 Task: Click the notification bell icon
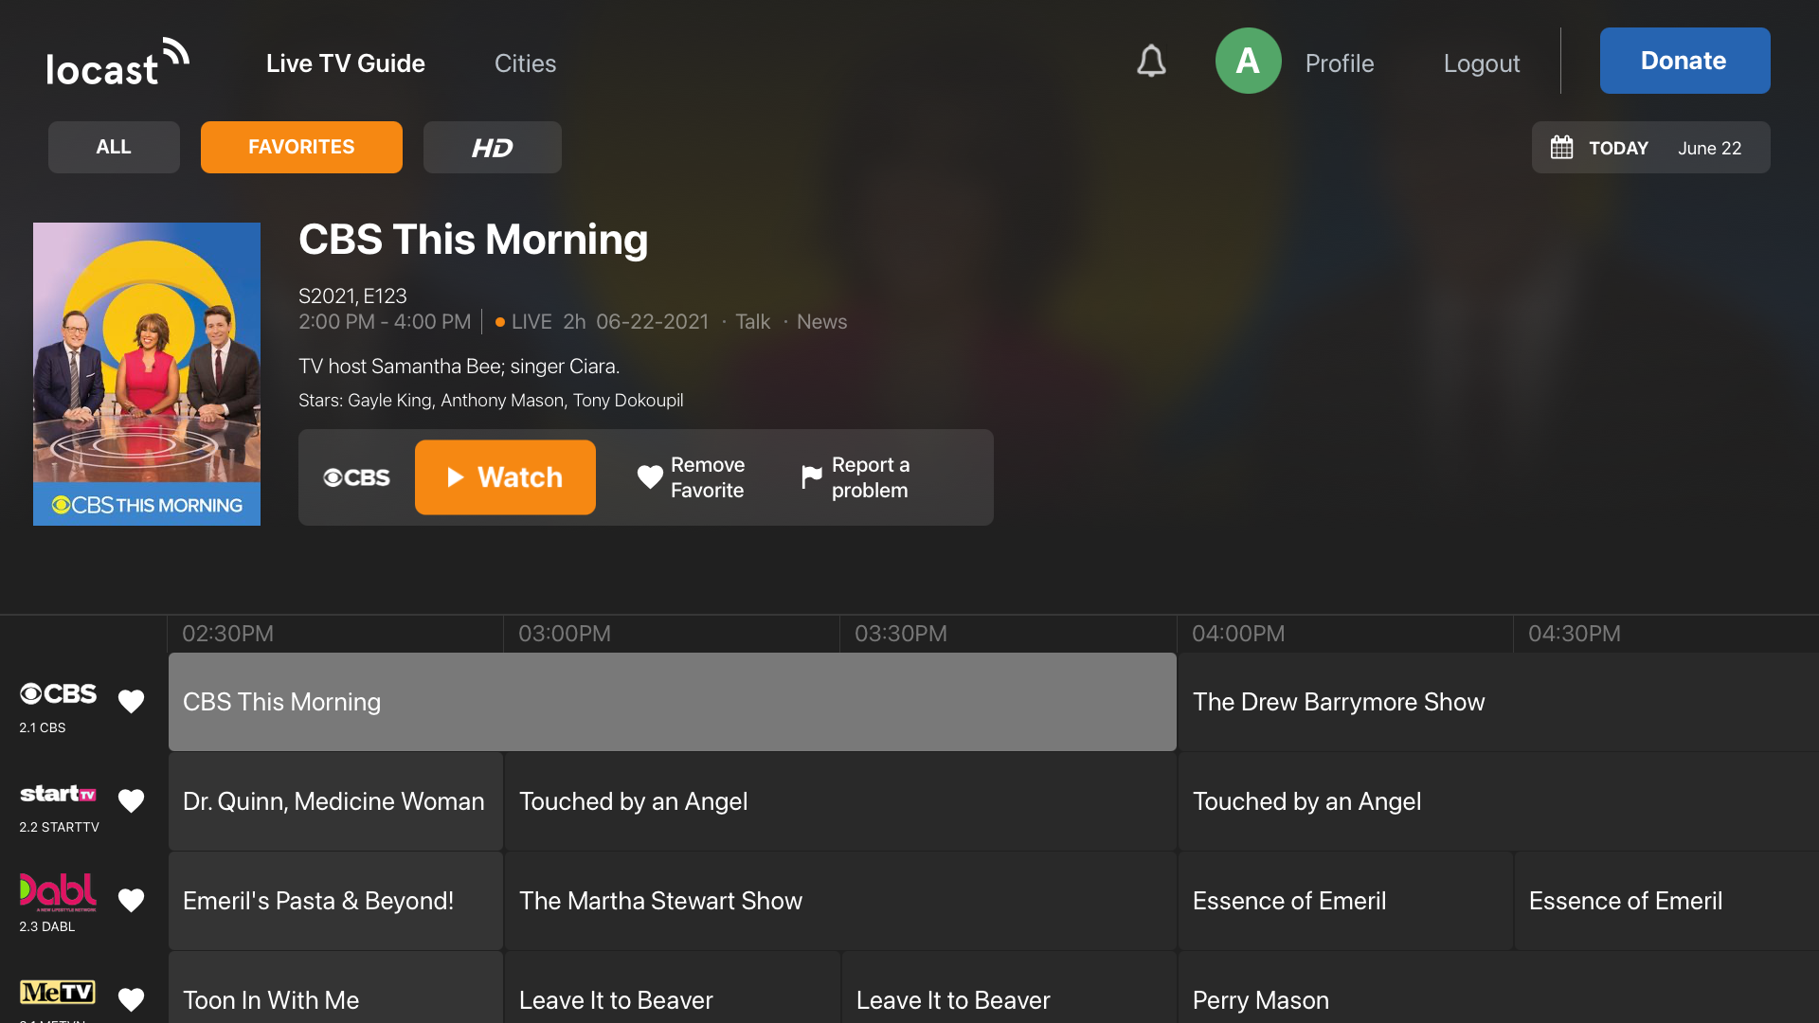point(1151,61)
